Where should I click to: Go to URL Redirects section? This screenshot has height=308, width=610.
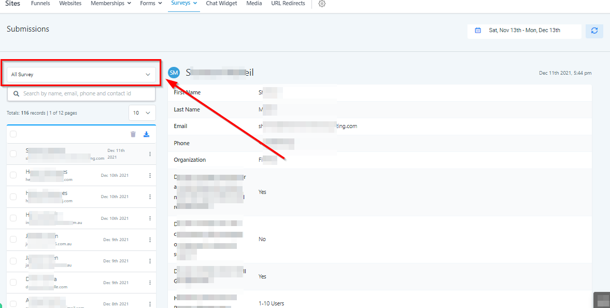click(288, 4)
